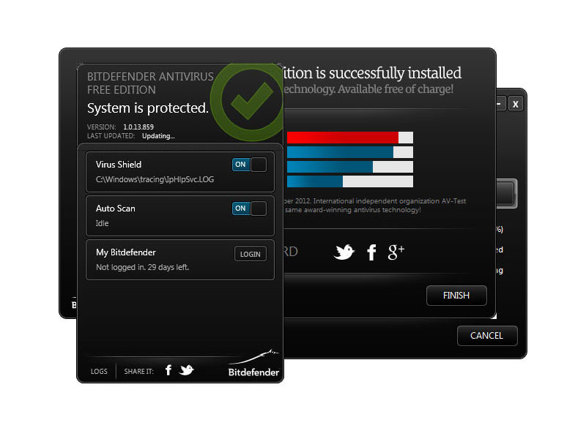Close the background installer window with X
Viewport: 586px width, 439px height.
[516, 104]
